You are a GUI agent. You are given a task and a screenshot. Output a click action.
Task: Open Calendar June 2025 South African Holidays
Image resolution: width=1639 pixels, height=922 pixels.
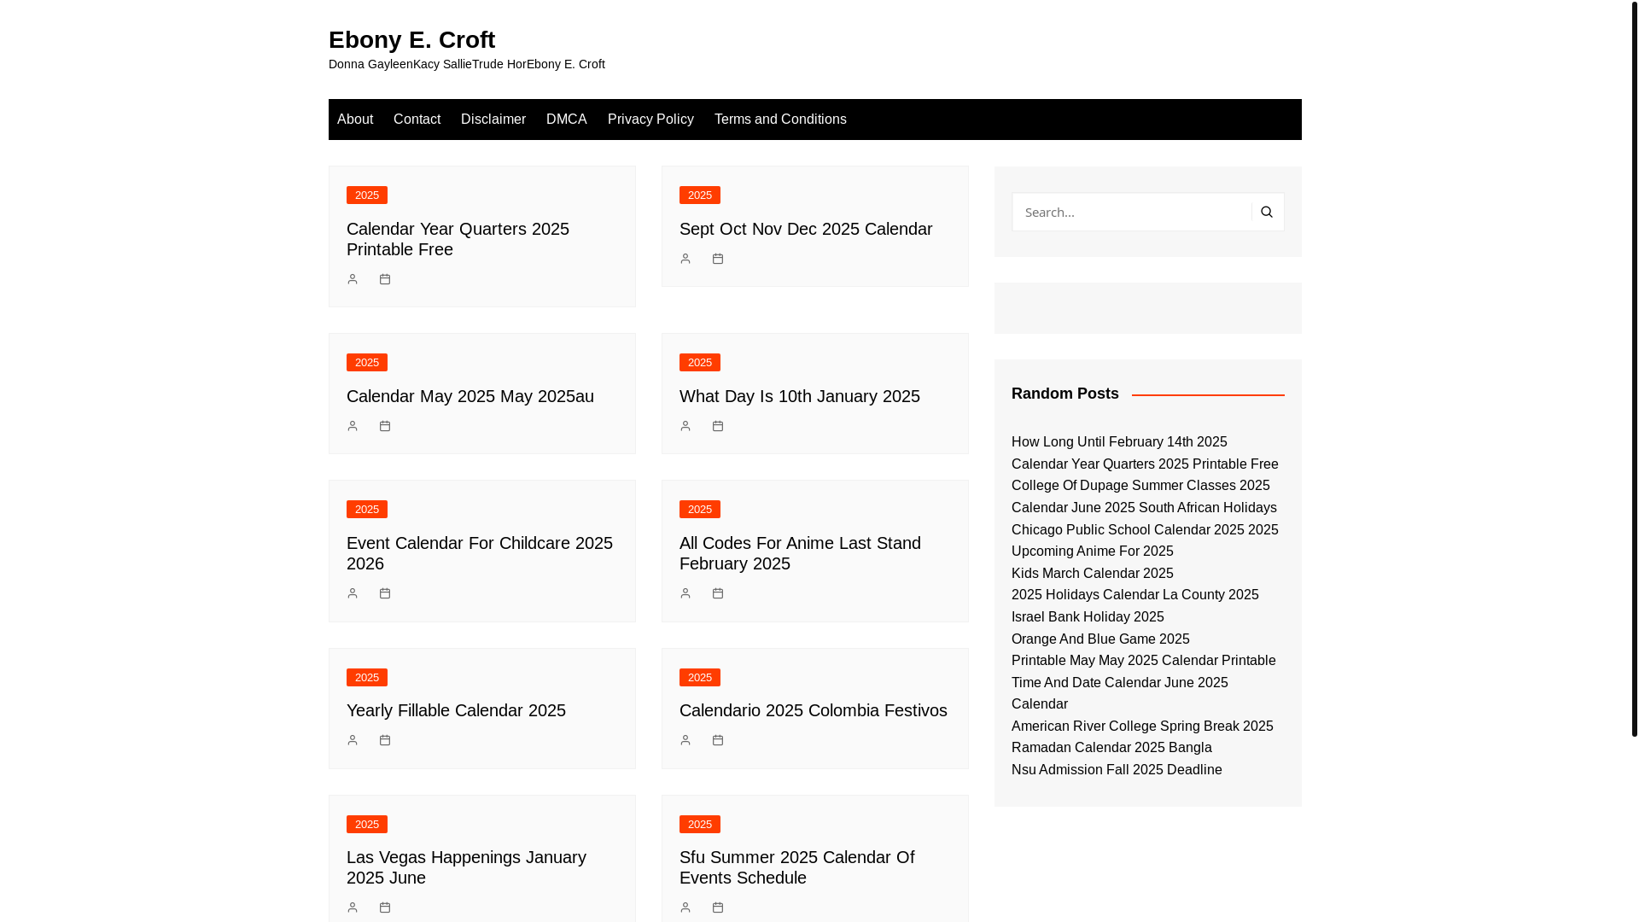(1144, 508)
